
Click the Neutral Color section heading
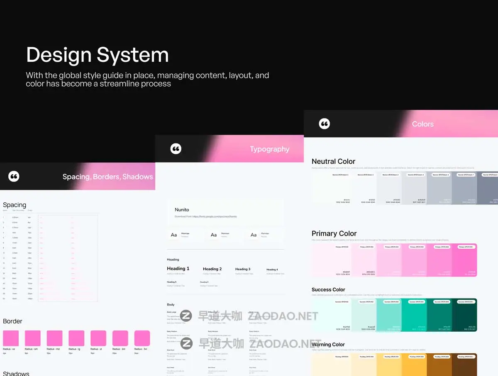(x=333, y=161)
